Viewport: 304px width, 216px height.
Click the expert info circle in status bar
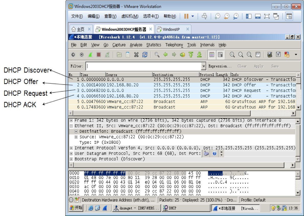(71, 200)
